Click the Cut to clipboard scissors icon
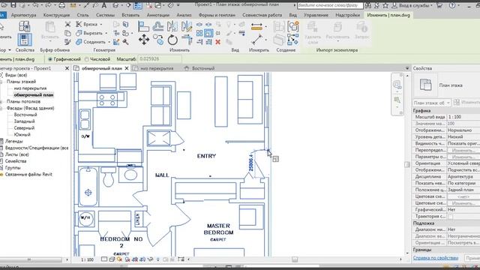 tap(67, 24)
